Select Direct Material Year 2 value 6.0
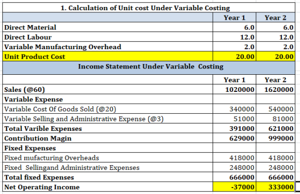The image size is (300, 194). pyautogui.click(x=275, y=27)
